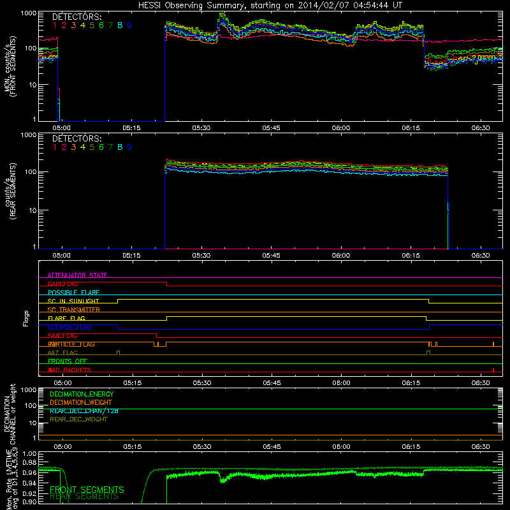This screenshot has width=510, height=510.
Task: Click 06:00 tick under decimation panel
Action: pos(342,447)
